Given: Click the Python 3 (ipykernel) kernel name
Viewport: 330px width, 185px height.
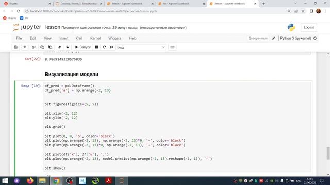Looking at the screenshot, I should (295, 38).
